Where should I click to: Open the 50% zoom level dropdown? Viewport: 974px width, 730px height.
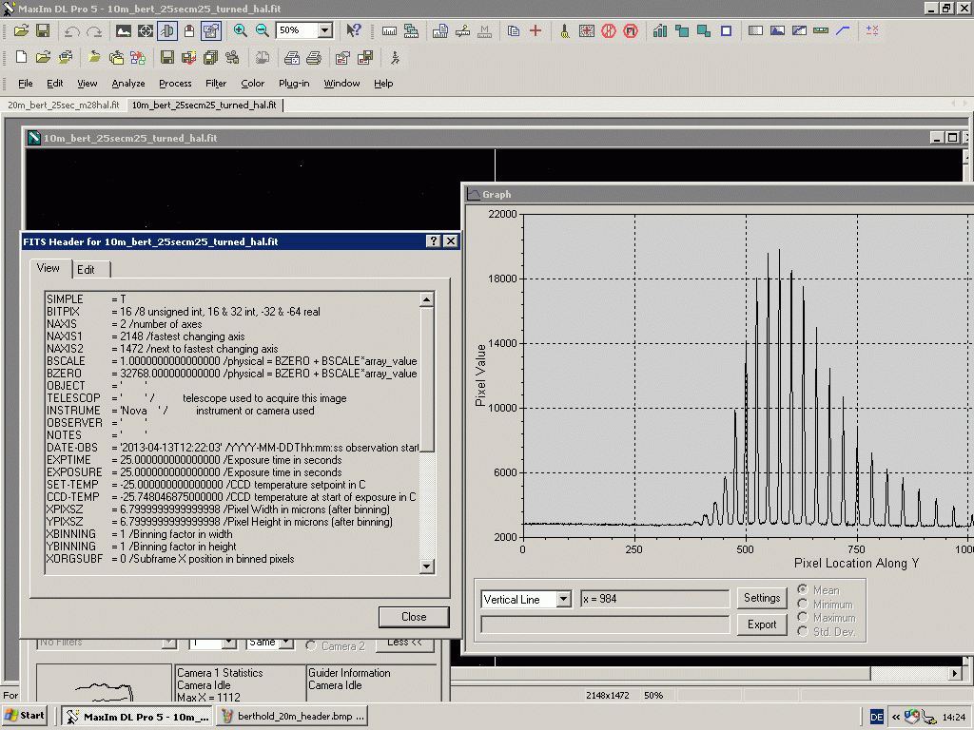[324, 30]
